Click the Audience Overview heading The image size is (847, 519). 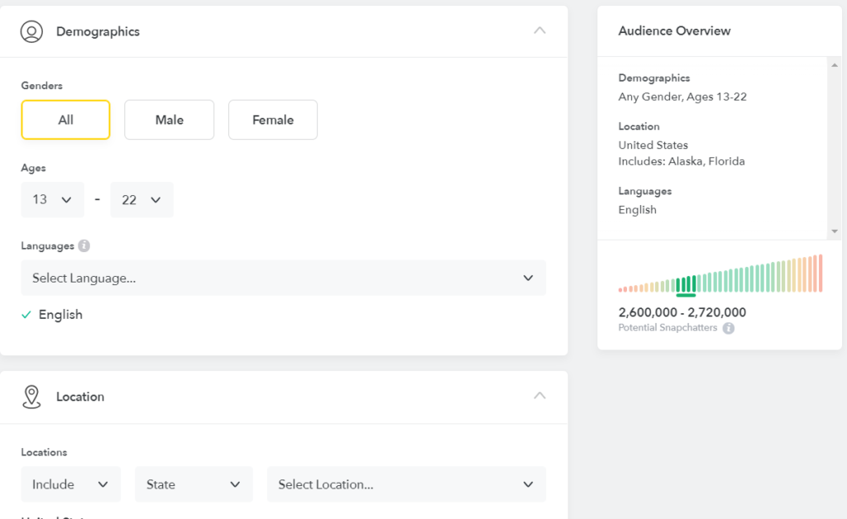[674, 31]
